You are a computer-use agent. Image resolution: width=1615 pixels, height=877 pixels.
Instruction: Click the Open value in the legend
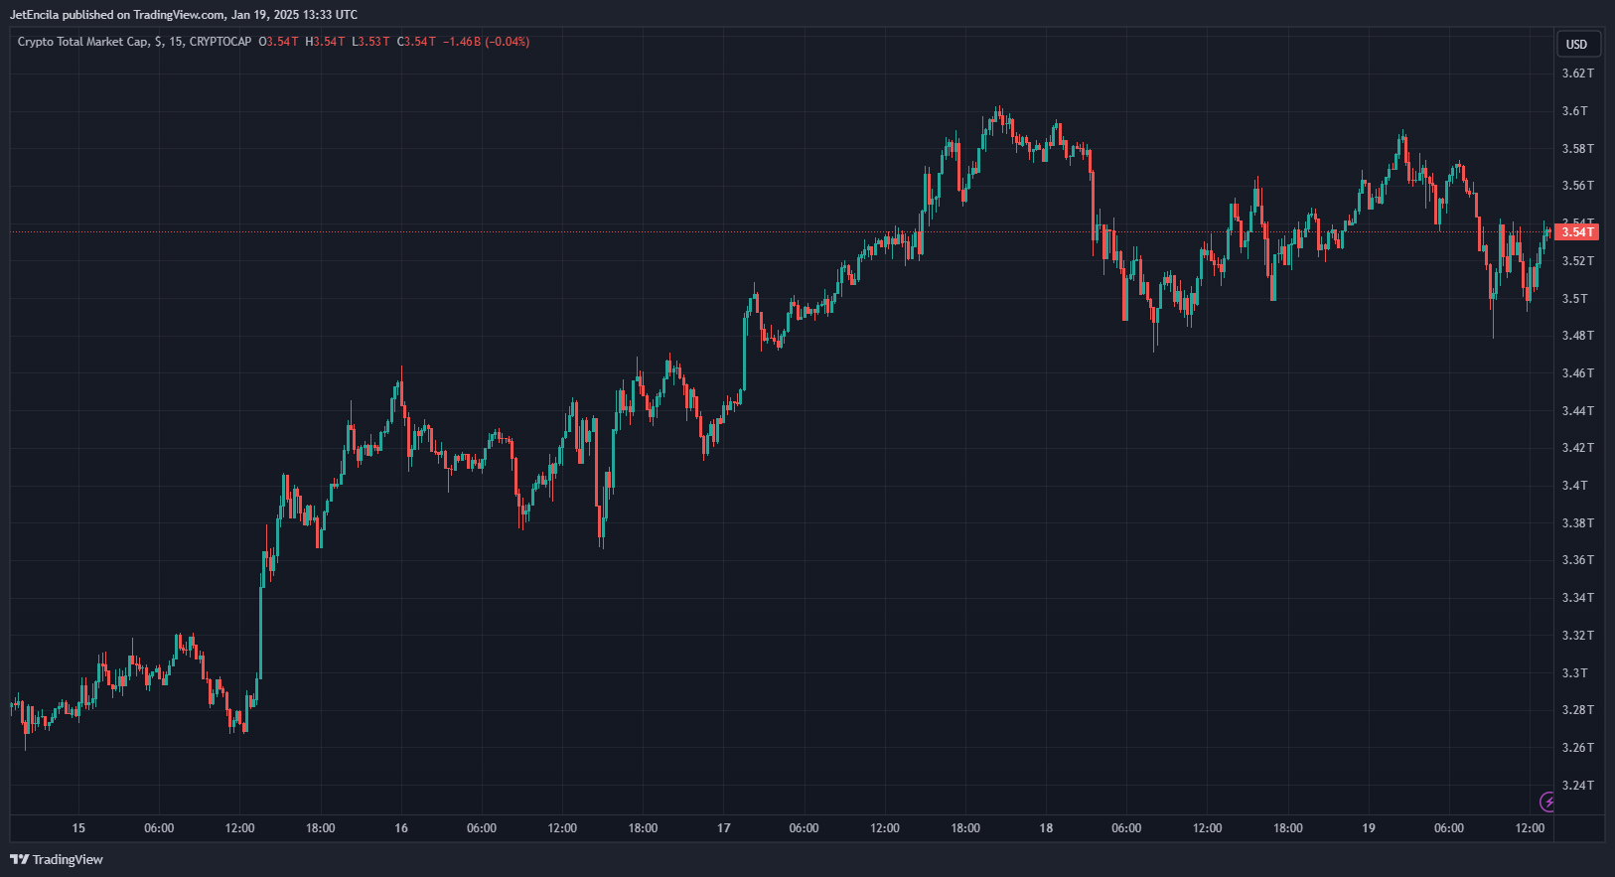pos(281,42)
